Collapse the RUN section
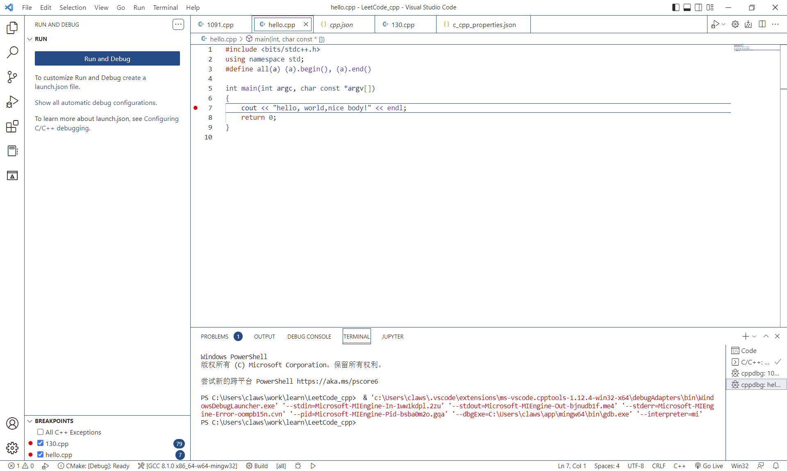 pos(30,39)
